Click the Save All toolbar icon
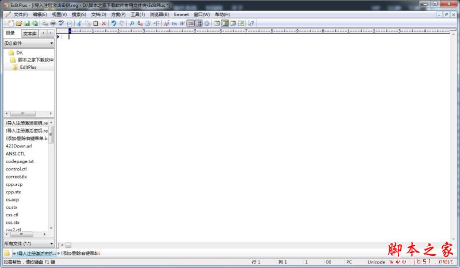 pyautogui.click(x=35, y=23)
